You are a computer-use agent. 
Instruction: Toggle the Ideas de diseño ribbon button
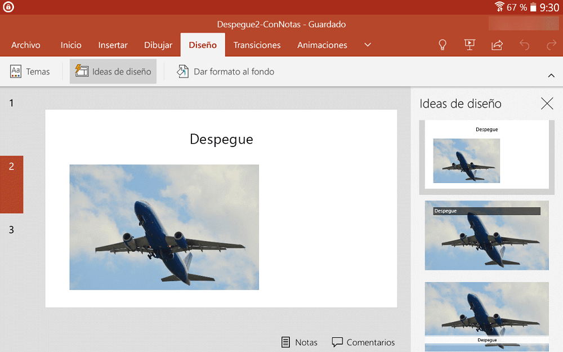(113, 72)
